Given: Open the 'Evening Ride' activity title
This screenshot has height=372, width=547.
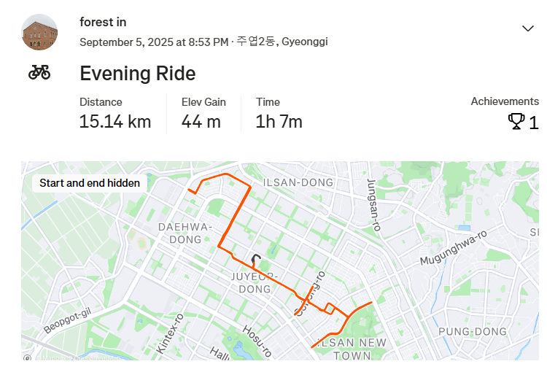Looking at the screenshot, I should click(x=138, y=74).
